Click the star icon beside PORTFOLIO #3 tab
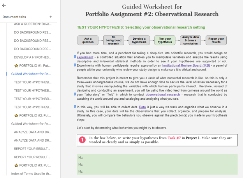 16,165
